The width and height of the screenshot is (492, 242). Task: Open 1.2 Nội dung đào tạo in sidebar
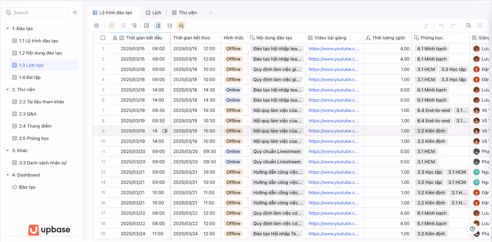(x=44, y=53)
